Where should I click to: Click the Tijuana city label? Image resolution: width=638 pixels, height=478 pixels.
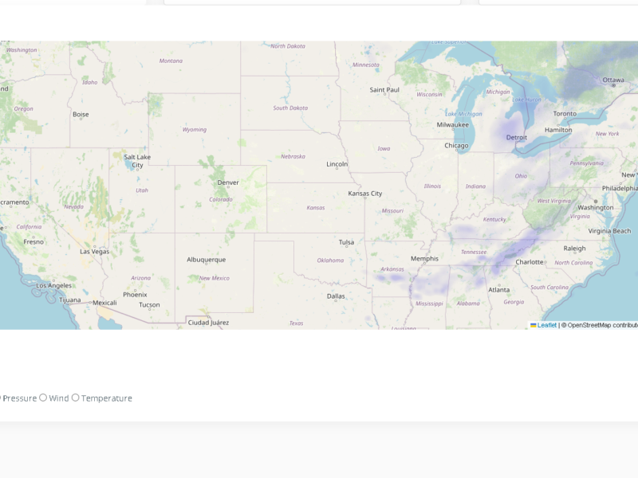tap(70, 300)
